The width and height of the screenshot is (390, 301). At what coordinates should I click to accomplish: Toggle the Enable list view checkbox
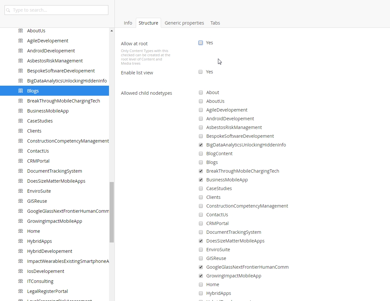coord(200,72)
